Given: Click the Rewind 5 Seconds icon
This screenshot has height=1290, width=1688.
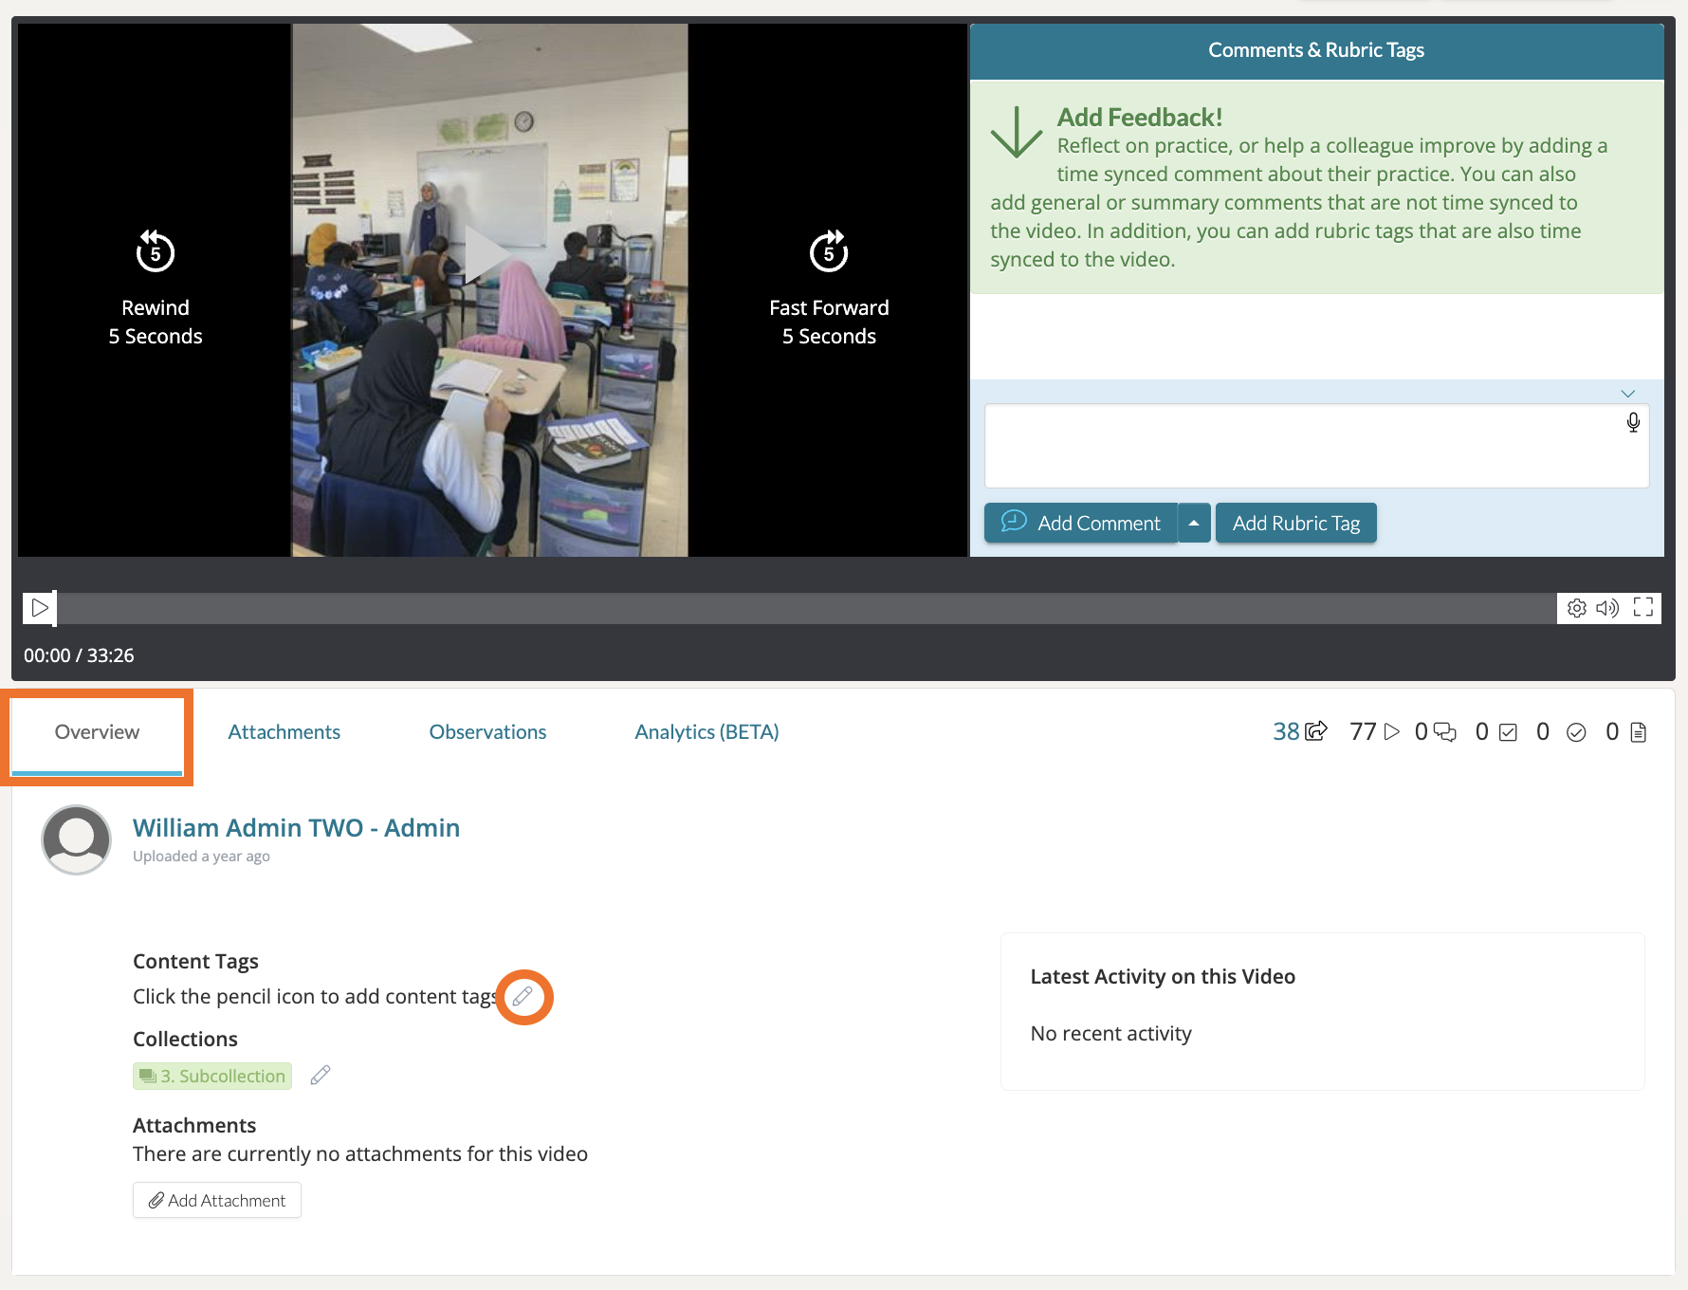Looking at the screenshot, I should click(x=156, y=252).
